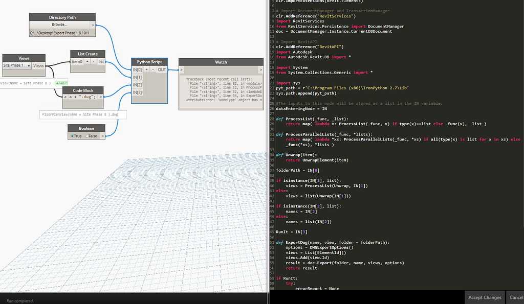
Task: Click the Cancel button
Action: coord(516,297)
